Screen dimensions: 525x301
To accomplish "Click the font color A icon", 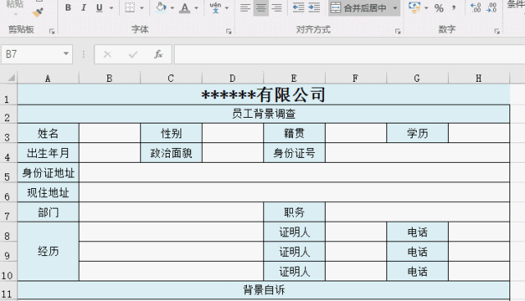I will pos(185,7).
